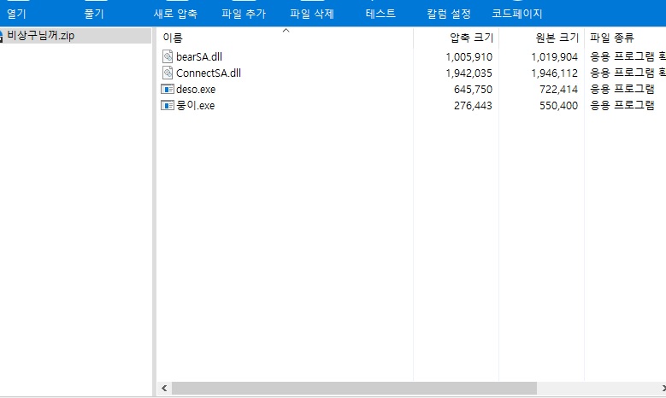666x398 pixels.
Task: Sort the list by the 이름 column
Action: click(x=174, y=38)
